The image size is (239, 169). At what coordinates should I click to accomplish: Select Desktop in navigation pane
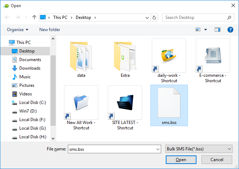25,51
